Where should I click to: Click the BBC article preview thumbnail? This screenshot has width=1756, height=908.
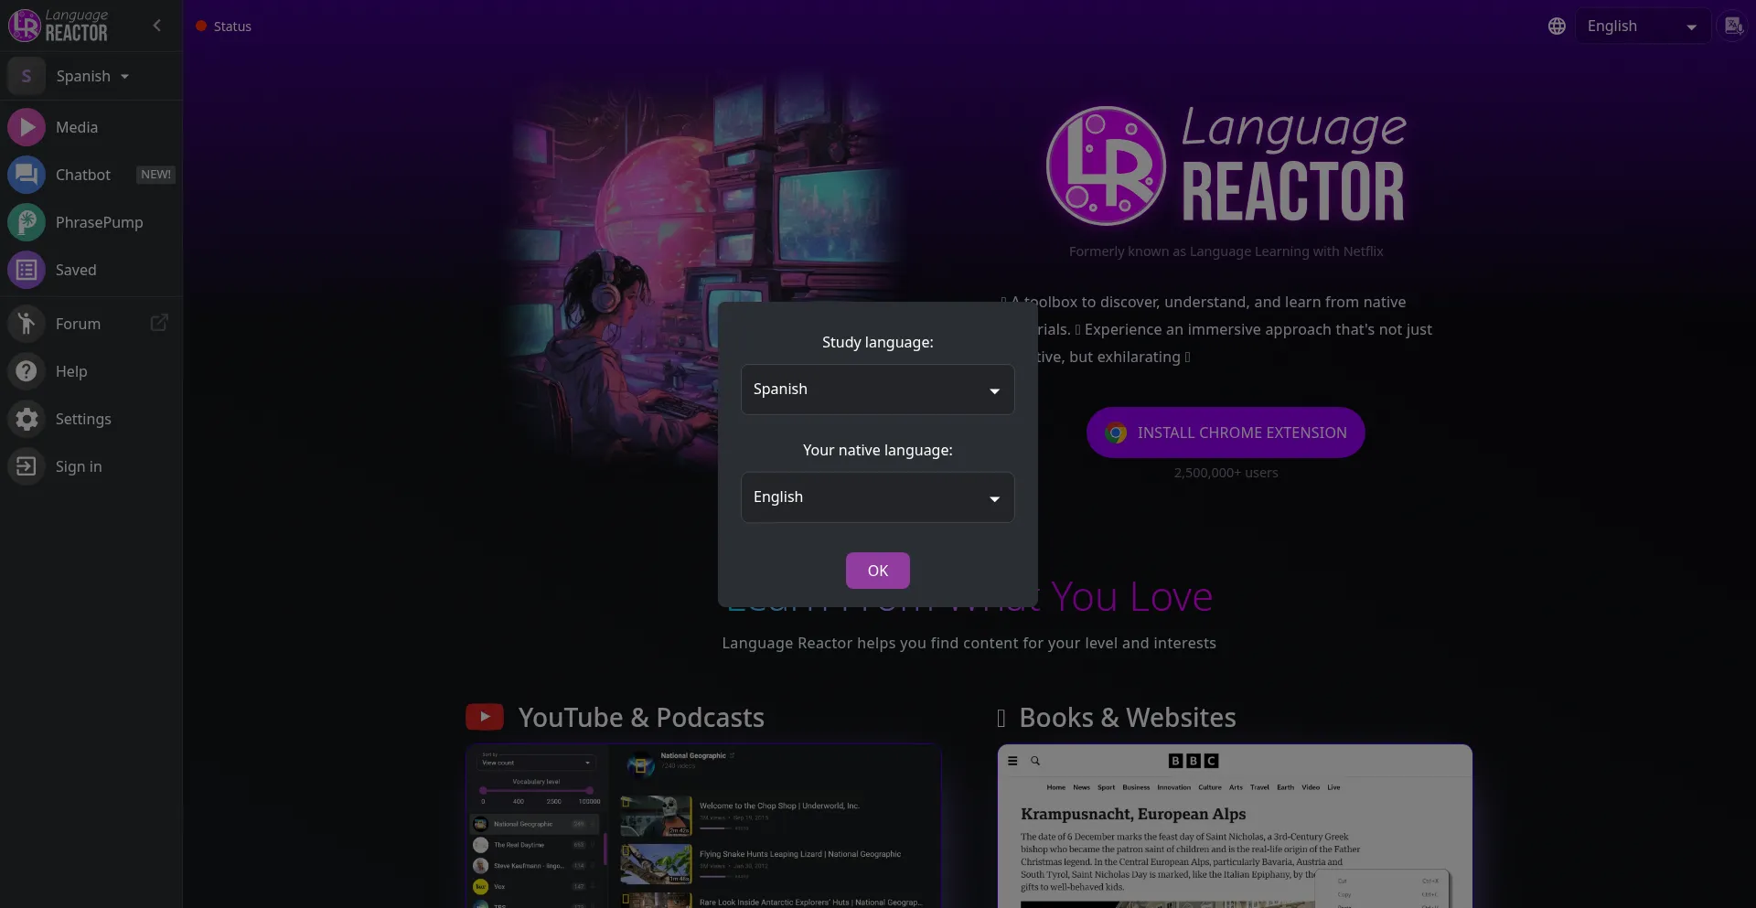pyautogui.click(x=1235, y=827)
